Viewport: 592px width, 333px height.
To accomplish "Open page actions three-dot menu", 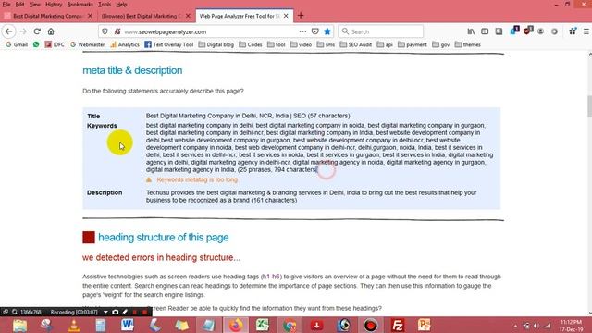I will [302, 31].
